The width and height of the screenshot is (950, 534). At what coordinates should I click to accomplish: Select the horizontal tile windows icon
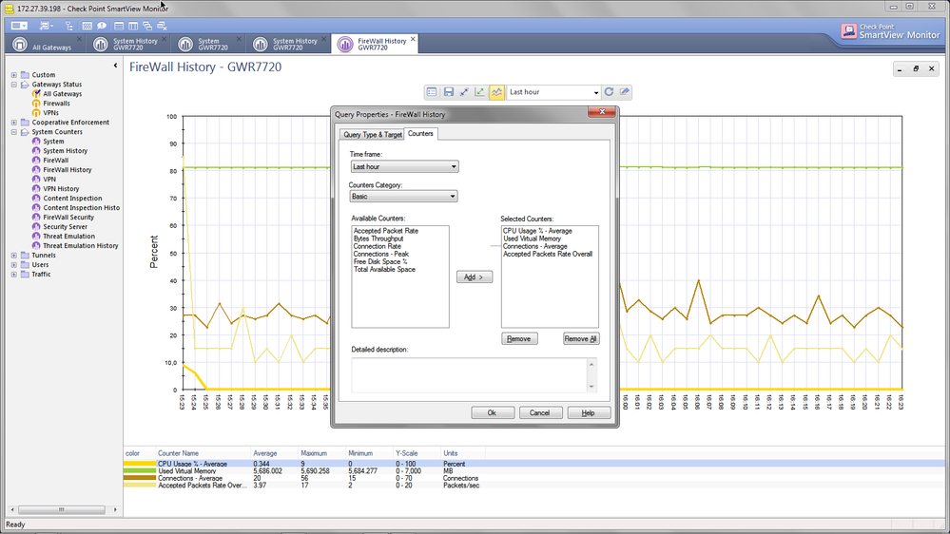click(119, 26)
